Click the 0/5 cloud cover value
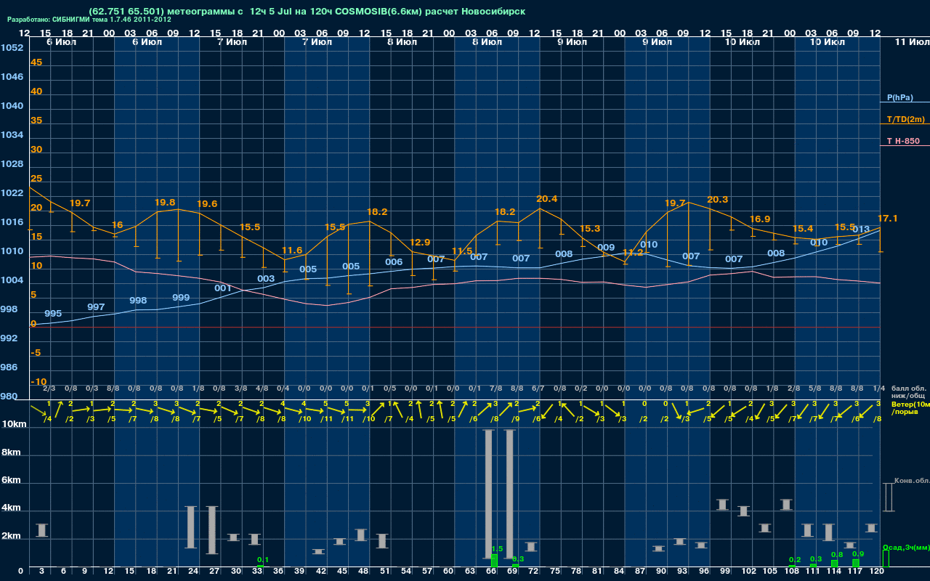Viewport: 930px width, 581px height. [389, 389]
